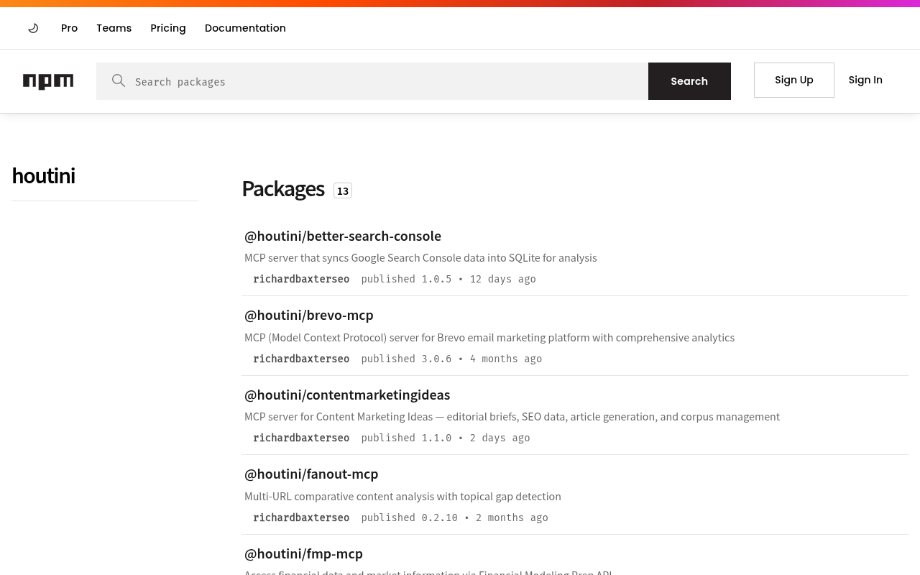The width and height of the screenshot is (920, 575).
Task: Open the Documentation page
Action: click(x=245, y=28)
